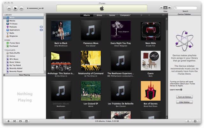The width and height of the screenshot is (204, 128).
Task: Click the Now Playing panel gear icon
Action: pos(4,75)
